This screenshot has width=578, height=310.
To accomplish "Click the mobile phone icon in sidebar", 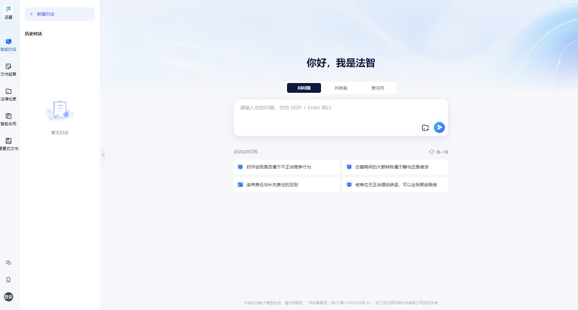I will pos(9,280).
